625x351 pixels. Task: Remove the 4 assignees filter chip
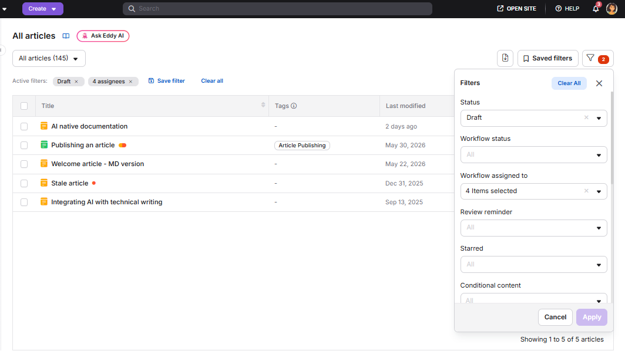pyautogui.click(x=130, y=82)
